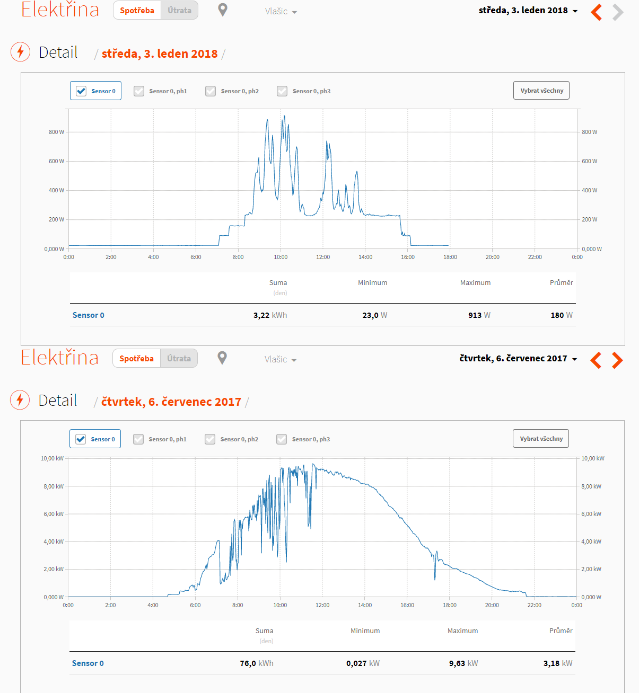This screenshot has width=639, height=693.
Task: Click breadcrumb čtvrtek, 6. červenec 2017
Action: 171,402
